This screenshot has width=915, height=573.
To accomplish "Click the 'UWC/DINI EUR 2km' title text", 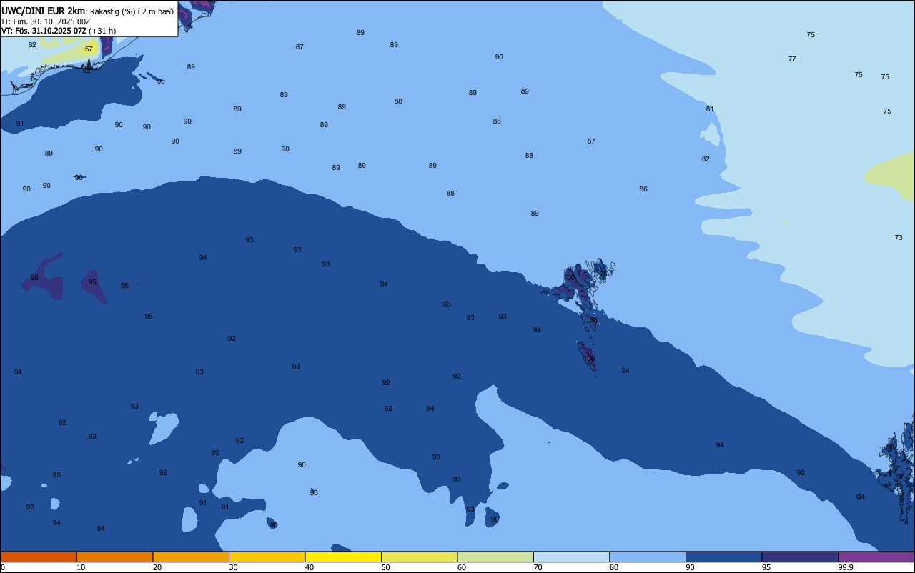I will coord(43,11).
